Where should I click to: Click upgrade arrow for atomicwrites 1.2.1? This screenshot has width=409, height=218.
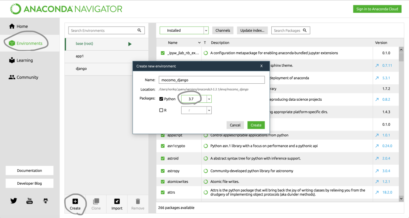tap(377, 182)
